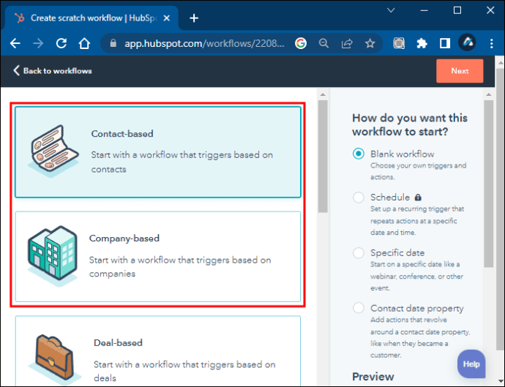Select the Contact-based workflow card
The width and height of the screenshot is (505, 387).
pos(158,152)
